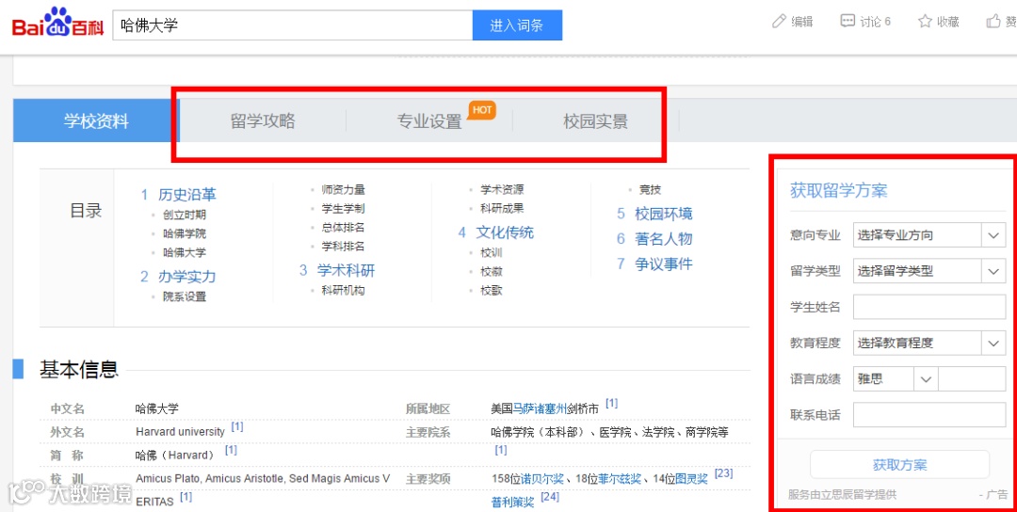This screenshot has height=512, width=1017.
Task: Open the 普利策奖 link
Action: pyautogui.click(x=513, y=503)
